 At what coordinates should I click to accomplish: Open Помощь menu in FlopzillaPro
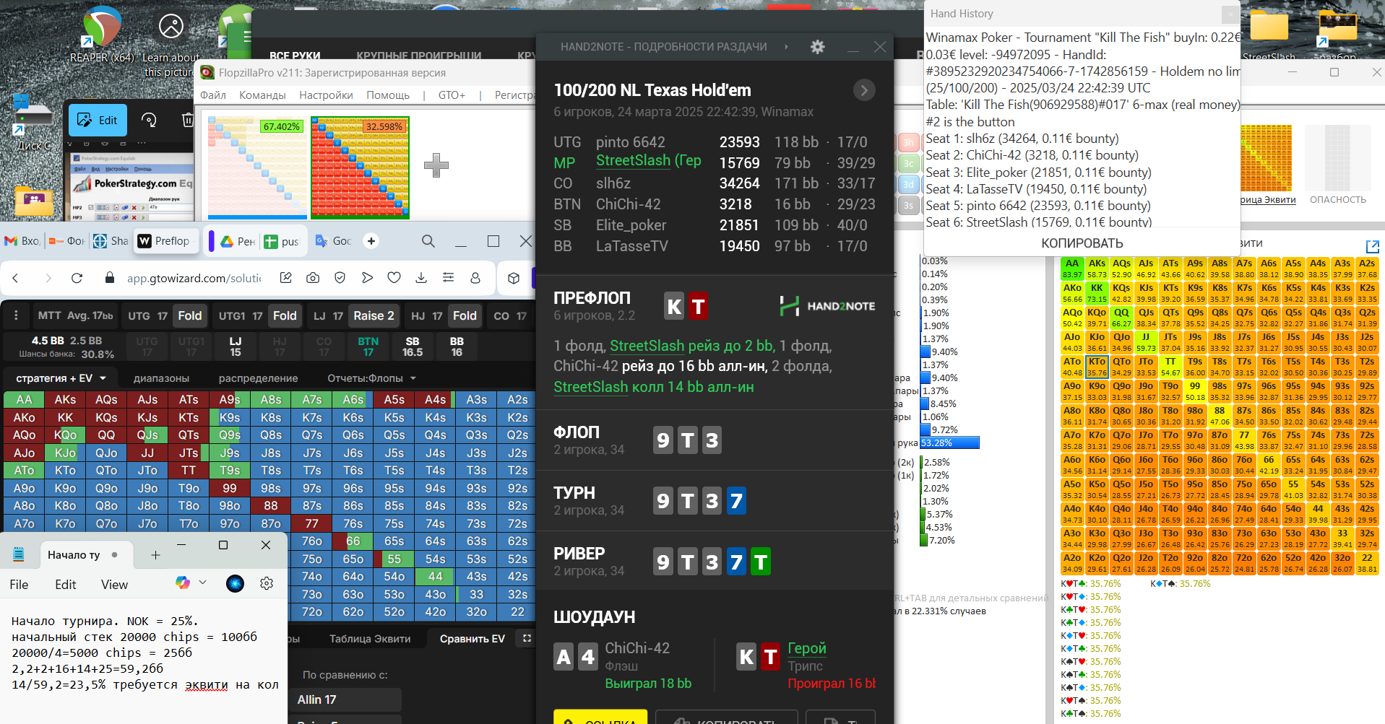[388, 95]
